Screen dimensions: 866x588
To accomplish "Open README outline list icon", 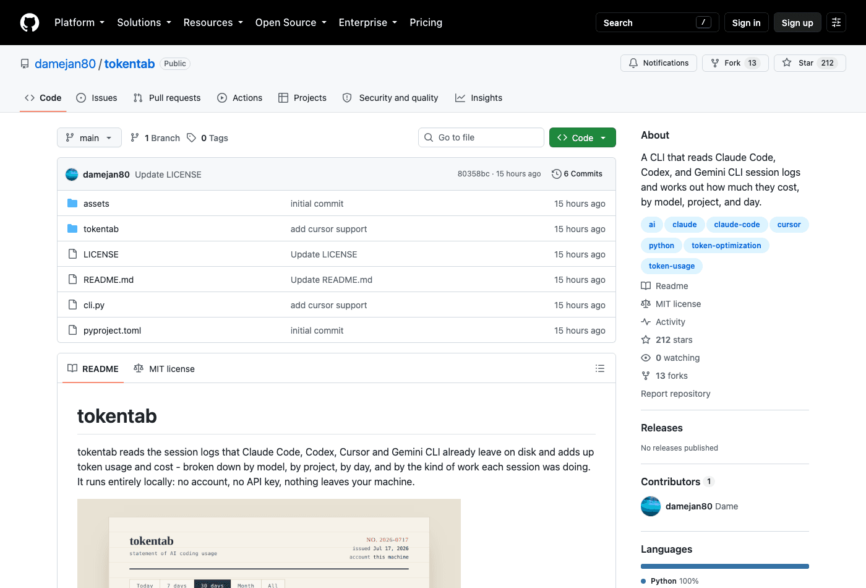I will tap(600, 368).
